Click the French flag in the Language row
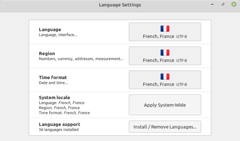The image size is (240, 141). click(x=165, y=29)
